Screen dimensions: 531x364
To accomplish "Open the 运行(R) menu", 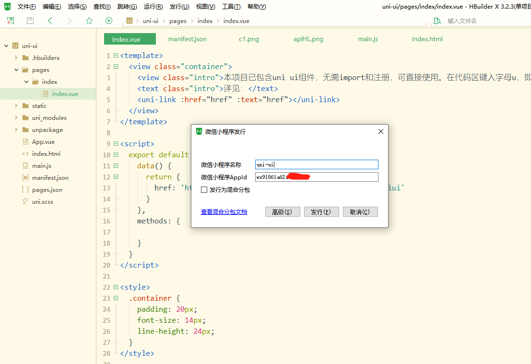I will 153,6.
